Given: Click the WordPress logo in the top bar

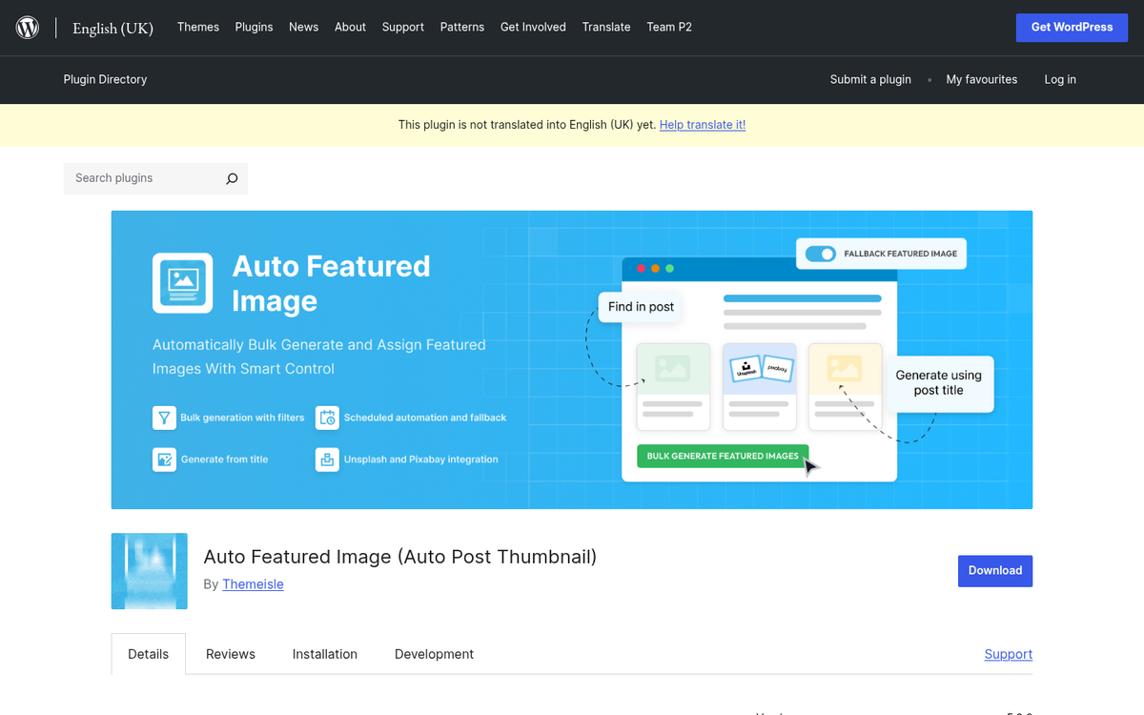Looking at the screenshot, I should click(27, 27).
